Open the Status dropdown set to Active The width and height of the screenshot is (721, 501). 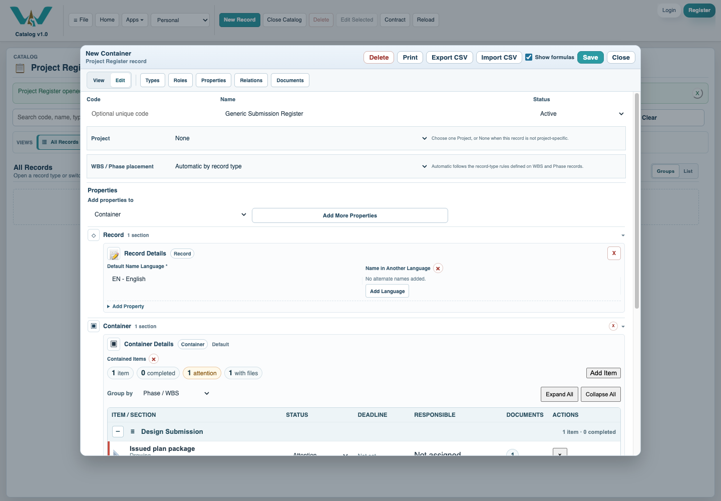pos(581,114)
